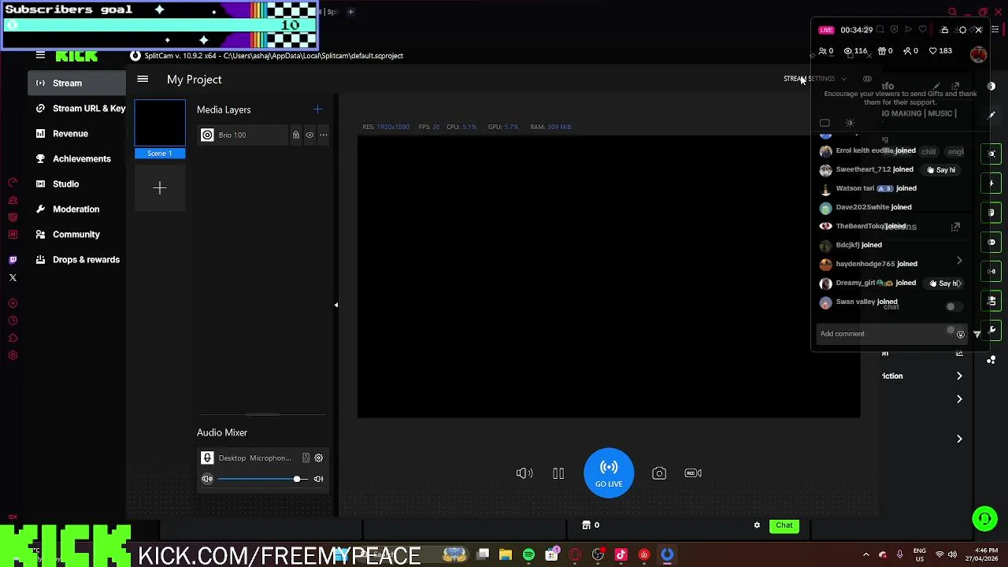The height and width of the screenshot is (567, 1008).
Task: Send comment with the paper plane icon
Action: tap(977, 334)
